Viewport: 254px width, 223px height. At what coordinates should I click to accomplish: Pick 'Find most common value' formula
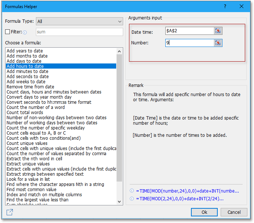32,190
